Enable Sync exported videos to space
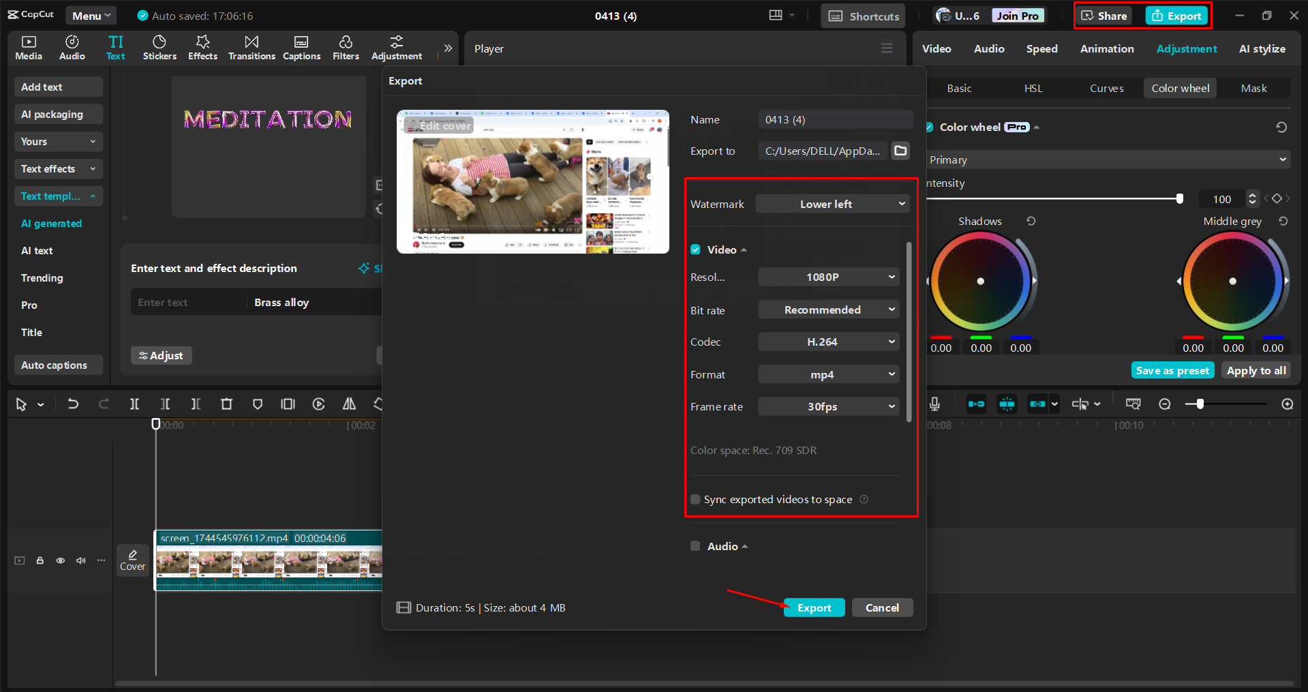 point(695,499)
